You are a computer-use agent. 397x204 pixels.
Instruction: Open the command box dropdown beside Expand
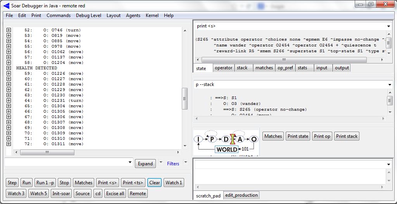tap(129, 163)
